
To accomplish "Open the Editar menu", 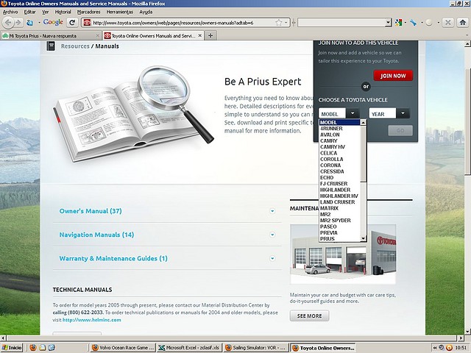I will tap(29, 12).
